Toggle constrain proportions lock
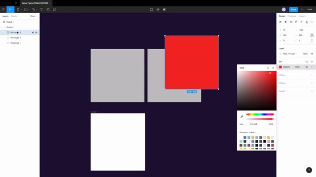The image size is (316, 177). 312,35
